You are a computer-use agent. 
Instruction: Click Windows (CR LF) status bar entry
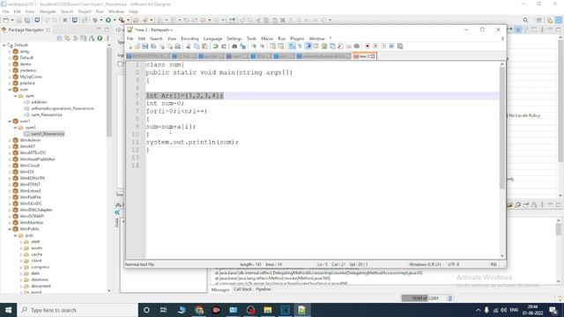425,264
